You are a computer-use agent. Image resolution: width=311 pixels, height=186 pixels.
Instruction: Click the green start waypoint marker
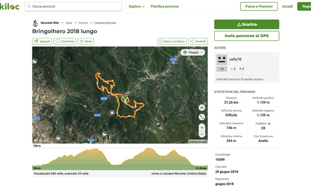pos(126,98)
